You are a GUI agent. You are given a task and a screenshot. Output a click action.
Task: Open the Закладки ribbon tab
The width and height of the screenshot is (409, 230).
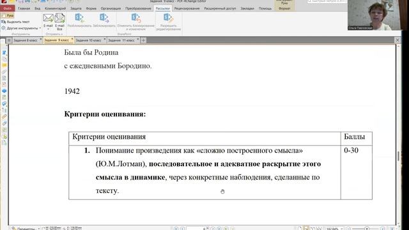[x=247, y=8]
